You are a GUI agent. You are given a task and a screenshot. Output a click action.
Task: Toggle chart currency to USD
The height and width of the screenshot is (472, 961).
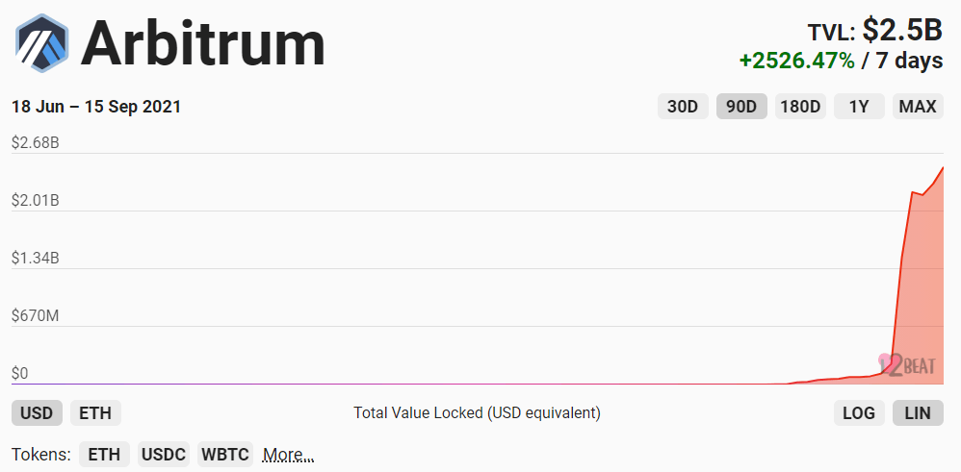(37, 413)
